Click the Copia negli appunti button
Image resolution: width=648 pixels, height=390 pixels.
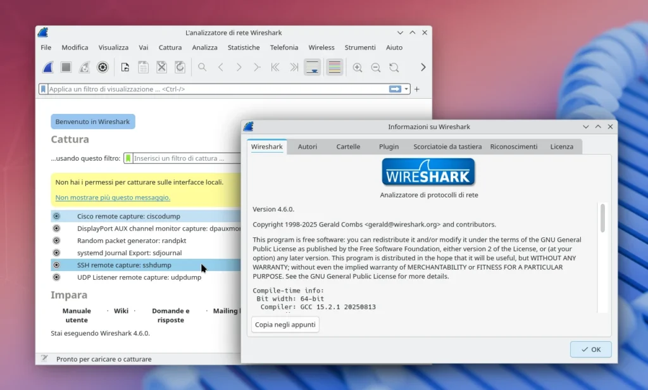click(285, 324)
